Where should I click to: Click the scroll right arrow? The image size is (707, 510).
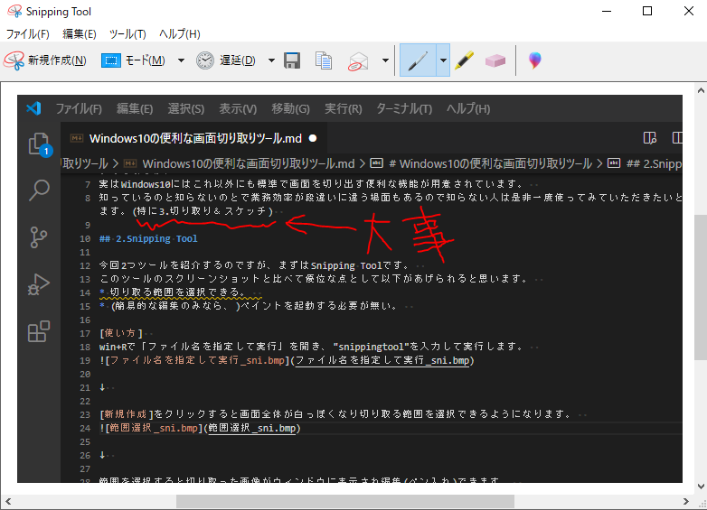tap(686, 502)
